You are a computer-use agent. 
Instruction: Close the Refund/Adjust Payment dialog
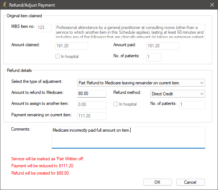pos(212,5)
